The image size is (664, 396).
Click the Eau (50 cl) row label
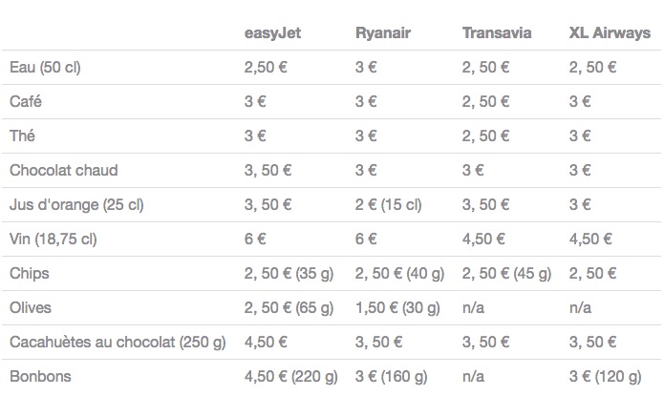coord(45,67)
